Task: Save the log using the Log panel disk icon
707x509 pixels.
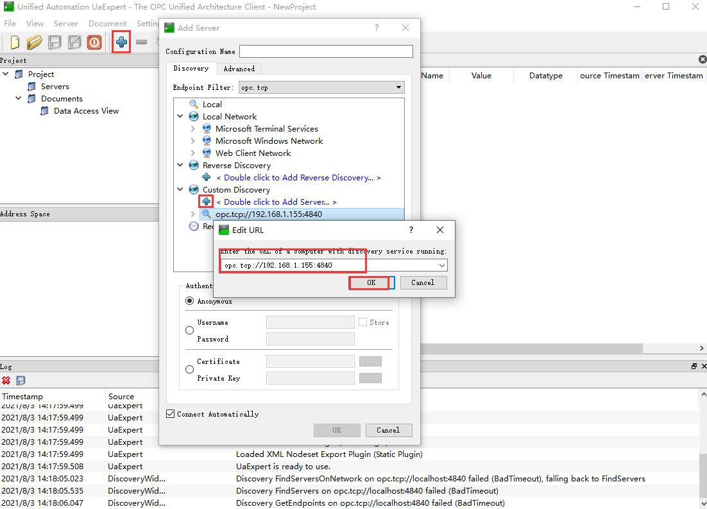Action: (21, 381)
